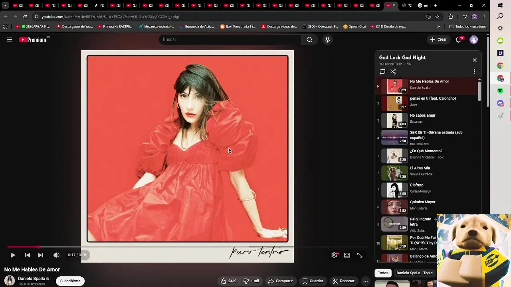
Task: Click thumbnail of No Me Hables De Amor
Action: [x=394, y=86]
